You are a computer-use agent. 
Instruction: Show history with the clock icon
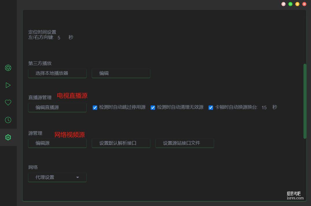pyautogui.click(x=8, y=120)
